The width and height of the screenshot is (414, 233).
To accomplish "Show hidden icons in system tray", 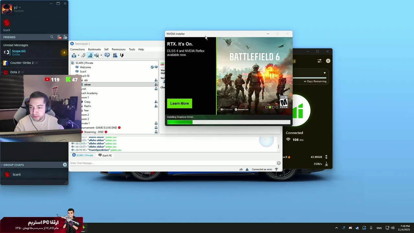I will point(336,228).
